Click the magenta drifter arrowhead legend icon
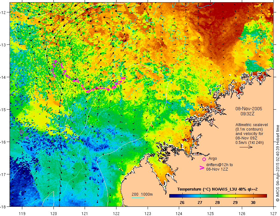This screenshot has height=216, width=280. coord(202,168)
